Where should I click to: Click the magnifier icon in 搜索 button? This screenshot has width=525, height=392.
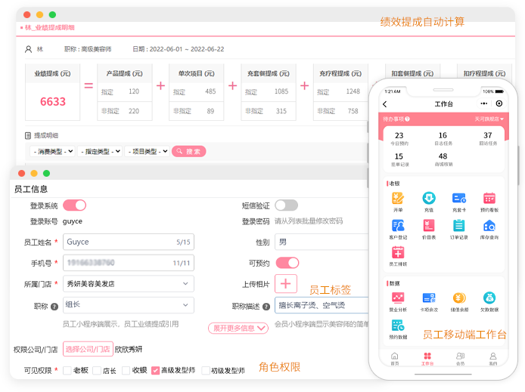[x=179, y=151]
